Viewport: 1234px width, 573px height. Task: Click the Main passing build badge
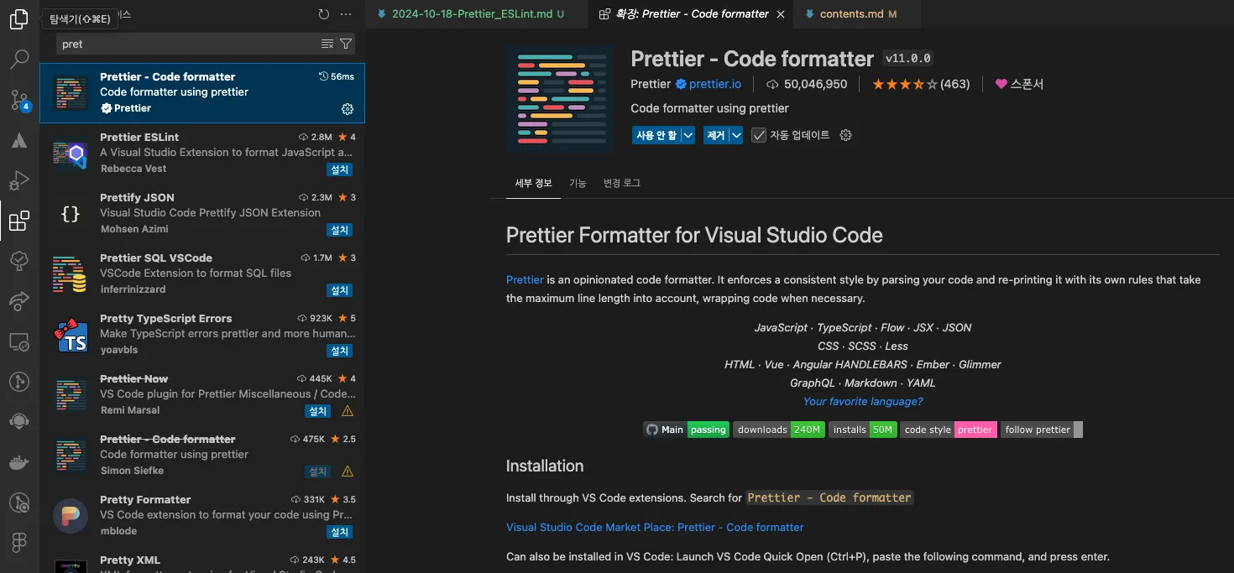pyautogui.click(x=687, y=430)
